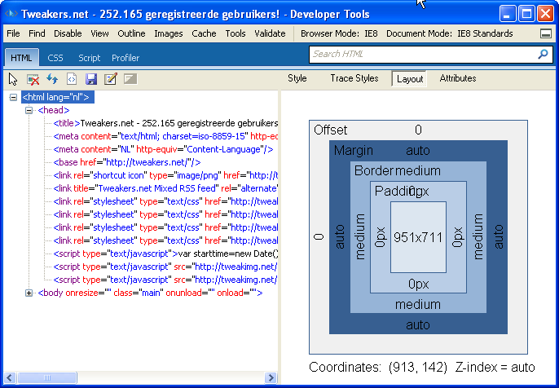
Task: Expand the body node
Action: click(29, 293)
